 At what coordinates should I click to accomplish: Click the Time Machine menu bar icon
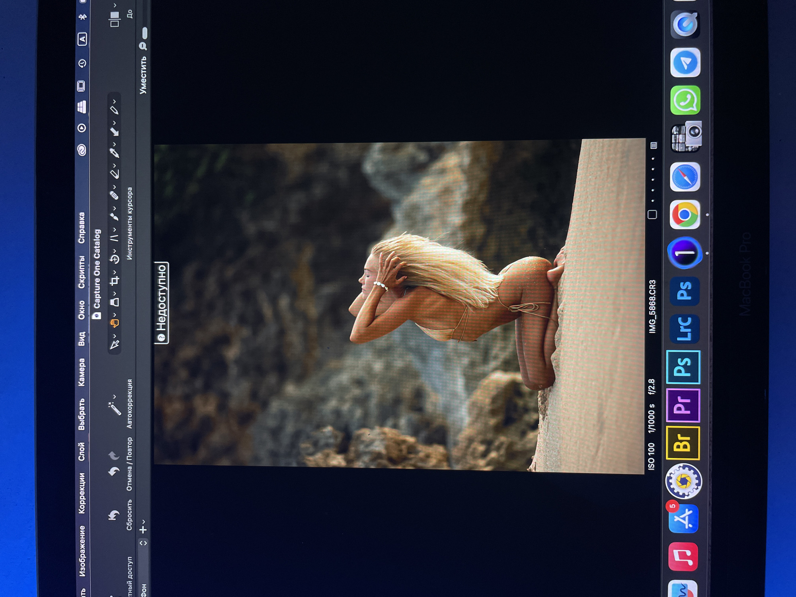tap(82, 63)
